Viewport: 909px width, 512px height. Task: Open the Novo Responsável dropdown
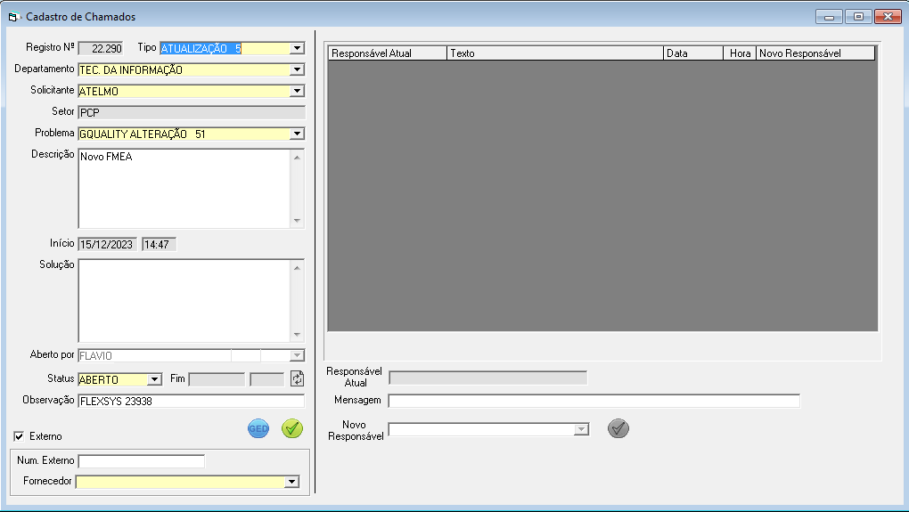tap(581, 429)
